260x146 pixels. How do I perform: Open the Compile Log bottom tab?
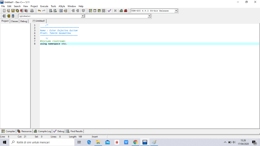click(x=42, y=131)
